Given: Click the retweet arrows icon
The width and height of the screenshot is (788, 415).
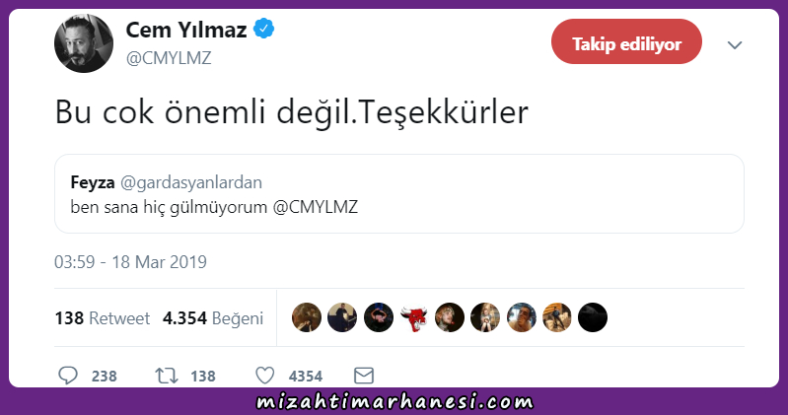Looking at the screenshot, I should (x=167, y=376).
